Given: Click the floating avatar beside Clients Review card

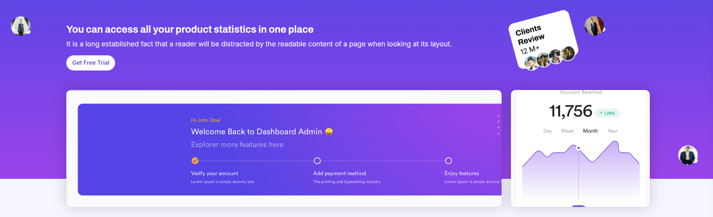Looking at the screenshot, I should 594,26.
